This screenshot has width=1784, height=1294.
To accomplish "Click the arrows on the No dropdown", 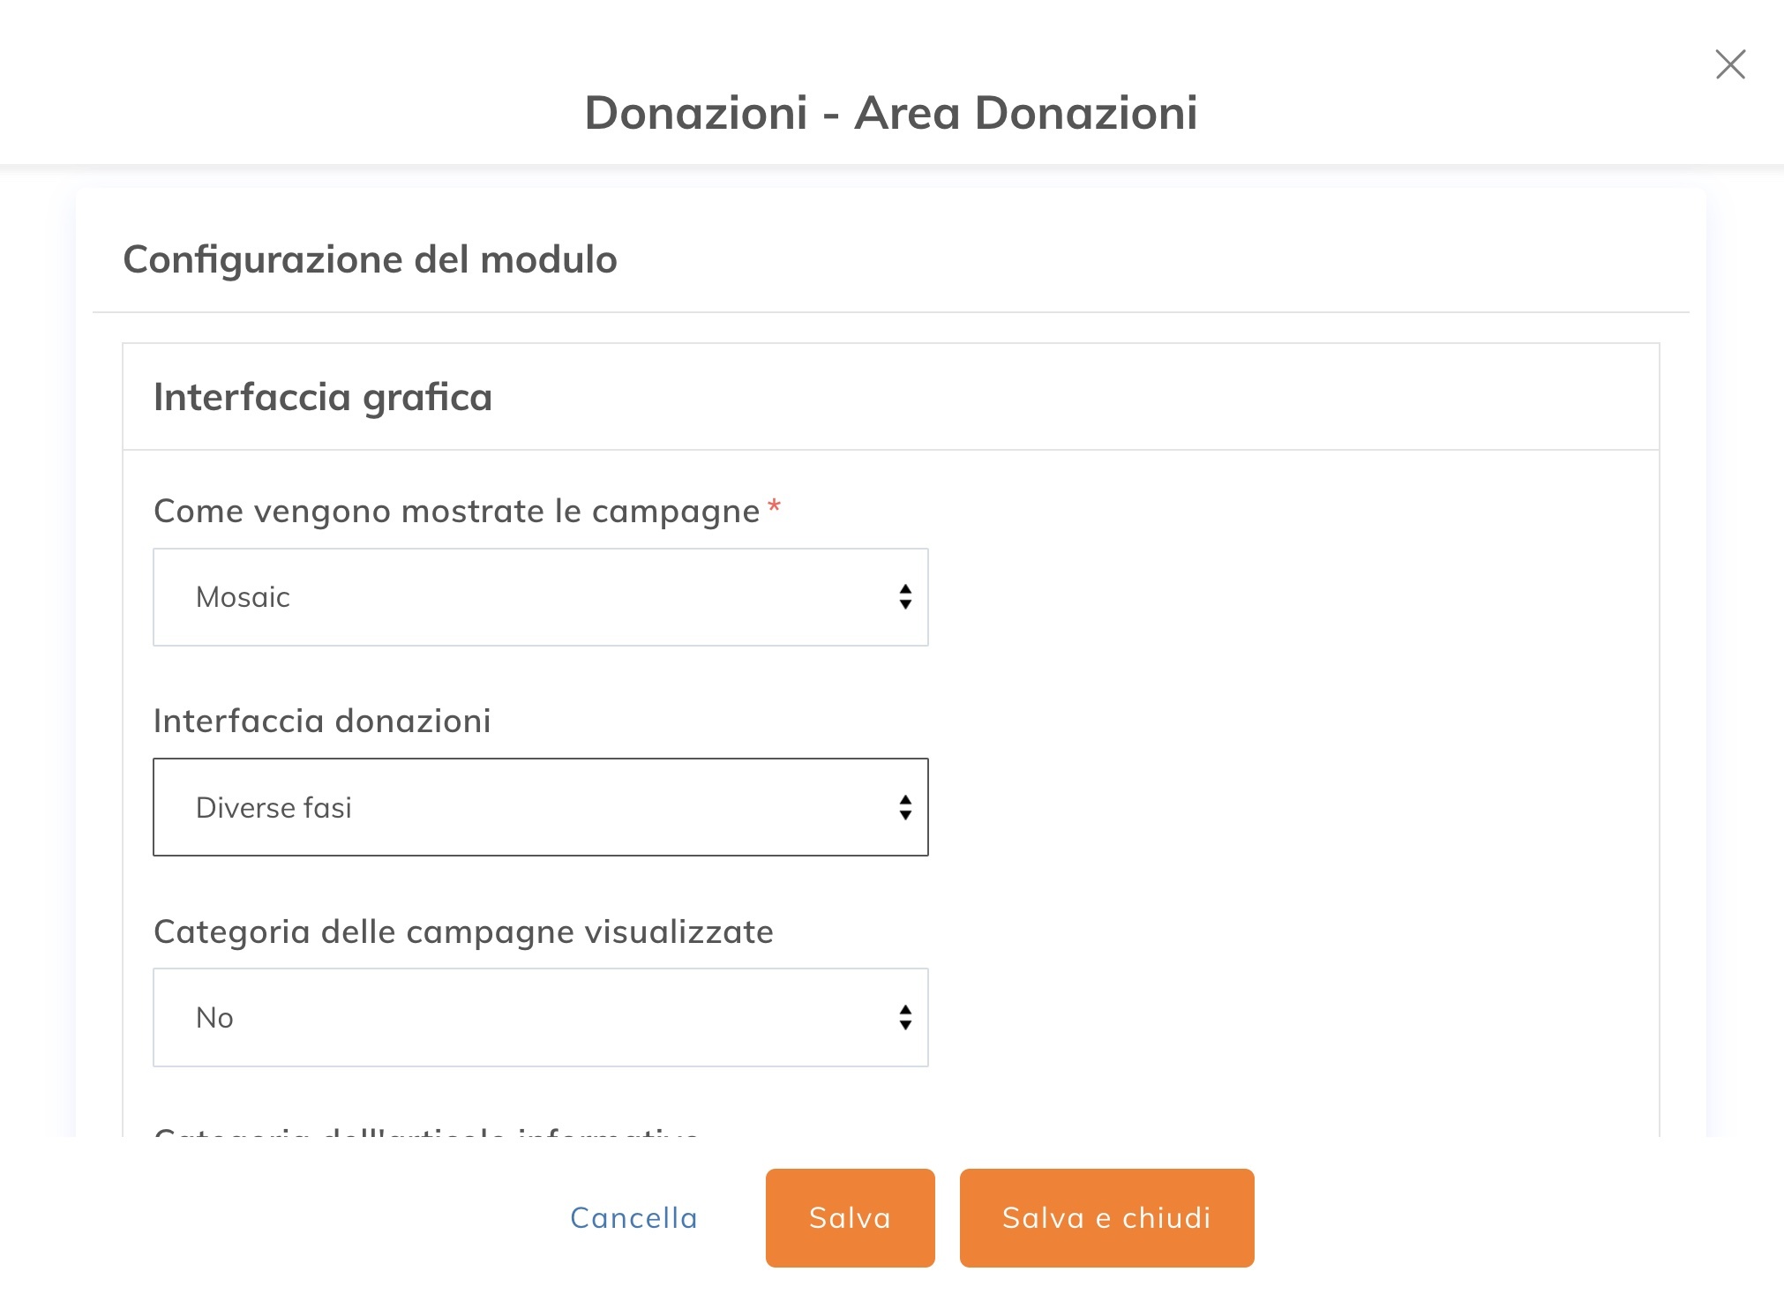I will click(905, 1017).
